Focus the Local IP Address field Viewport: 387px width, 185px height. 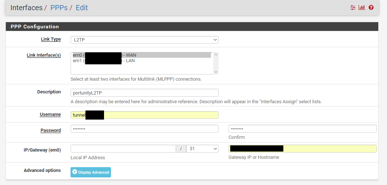click(123, 149)
